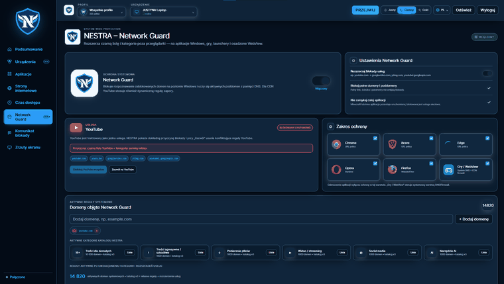This screenshot has height=284, width=504.
Task: Click the Brave browser icon
Action: tap(392, 144)
